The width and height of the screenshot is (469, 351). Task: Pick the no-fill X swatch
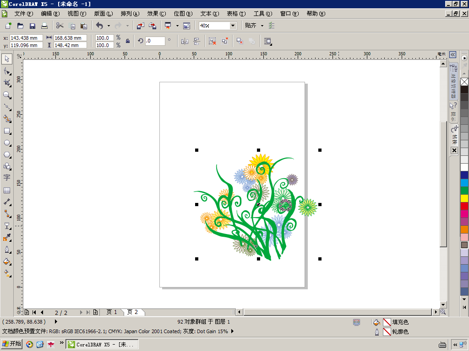(464, 82)
